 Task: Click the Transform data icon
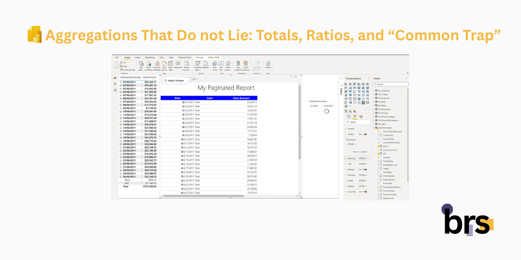(x=198, y=65)
